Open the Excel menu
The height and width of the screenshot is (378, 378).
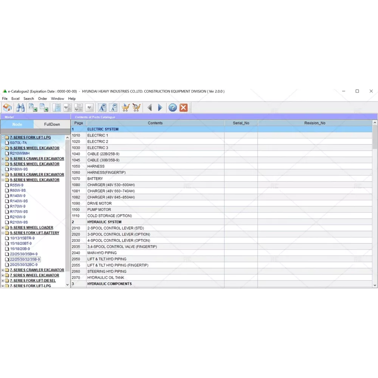15,99
